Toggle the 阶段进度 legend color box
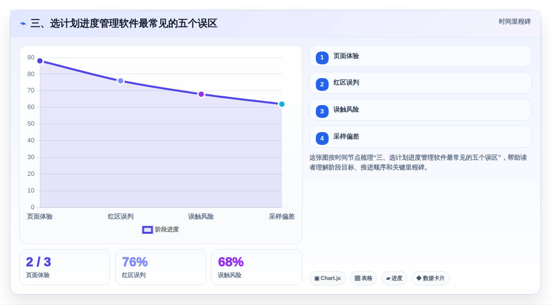551x305 pixels. coord(147,230)
